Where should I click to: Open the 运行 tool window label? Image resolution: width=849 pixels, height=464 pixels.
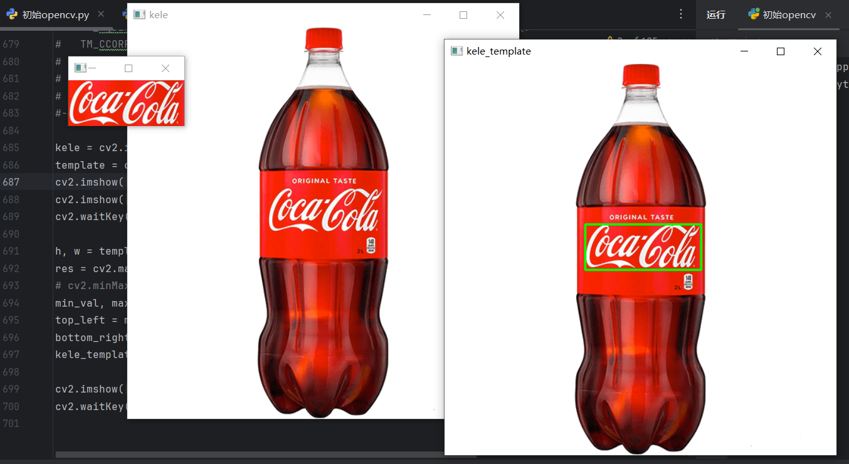tap(715, 15)
